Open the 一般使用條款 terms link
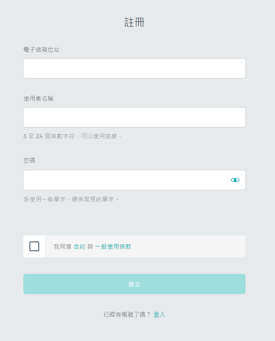 click(x=113, y=246)
